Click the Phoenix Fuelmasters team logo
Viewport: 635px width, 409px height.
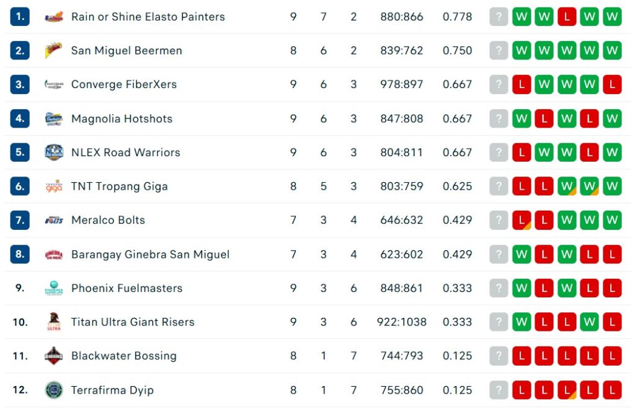click(54, 288)
